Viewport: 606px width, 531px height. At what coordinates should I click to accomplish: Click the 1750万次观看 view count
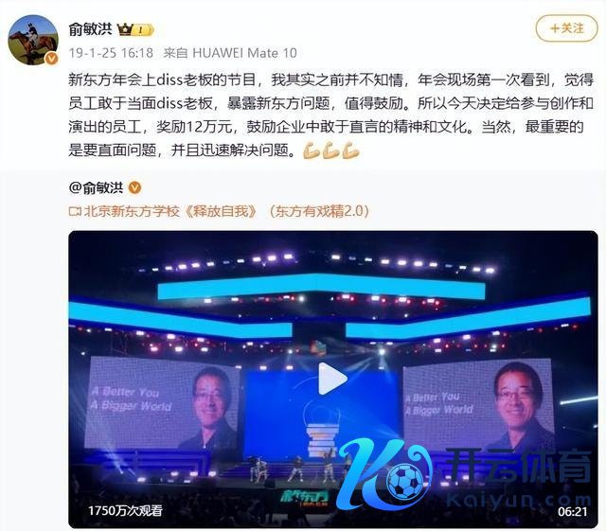126,510
